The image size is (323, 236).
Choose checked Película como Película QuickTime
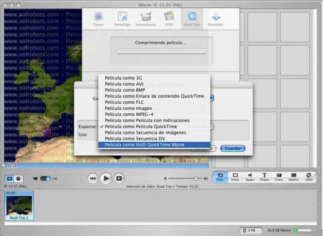point(154,127)
